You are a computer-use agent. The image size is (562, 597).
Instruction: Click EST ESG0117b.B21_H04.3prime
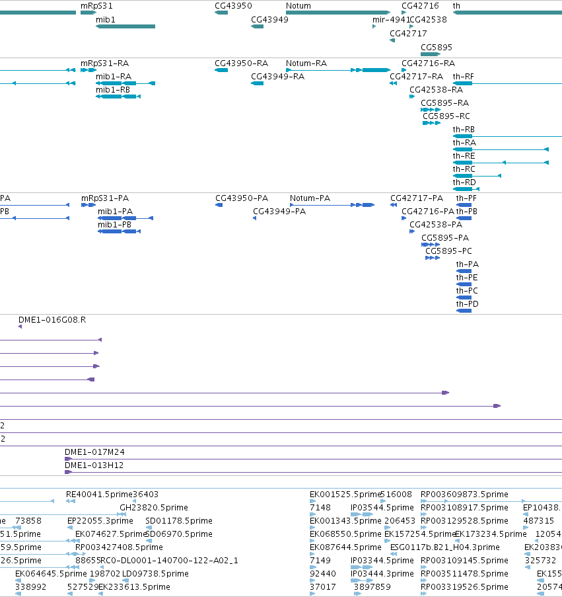click(394, 554)
